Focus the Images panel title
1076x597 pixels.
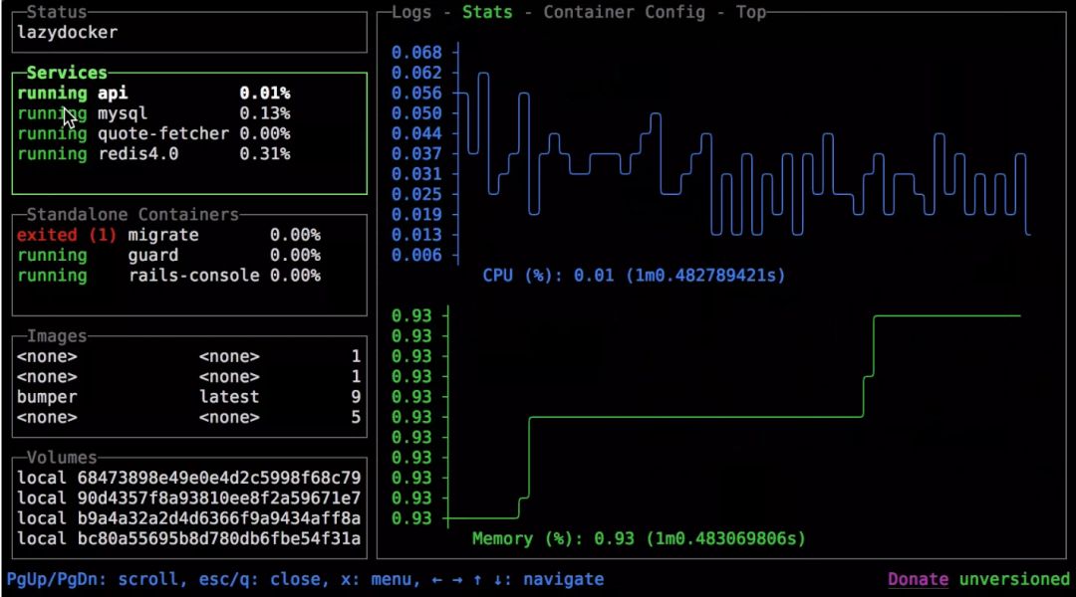pyautogui.click(x=57, y=336)
